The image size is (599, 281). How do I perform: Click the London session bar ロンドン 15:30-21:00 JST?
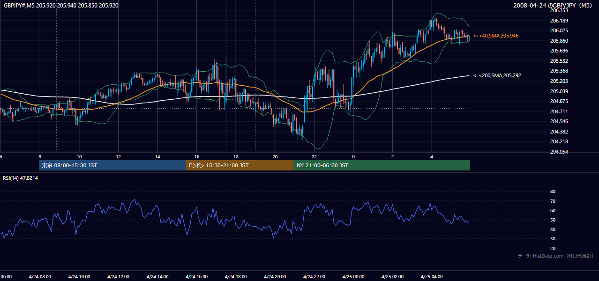coord(240,165)
